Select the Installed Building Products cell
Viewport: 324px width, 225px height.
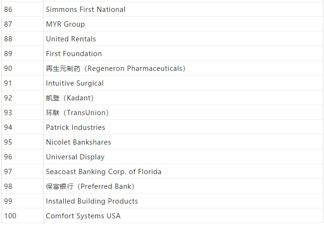[92, 201]
